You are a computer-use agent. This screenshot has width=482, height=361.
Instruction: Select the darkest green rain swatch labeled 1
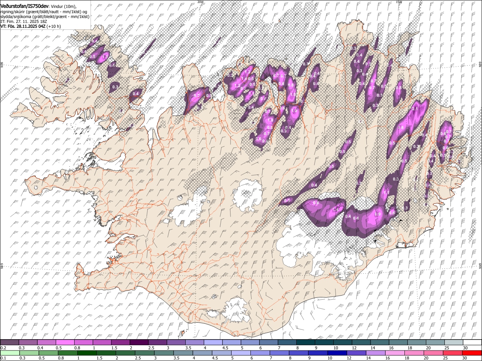tap(87, 353)
